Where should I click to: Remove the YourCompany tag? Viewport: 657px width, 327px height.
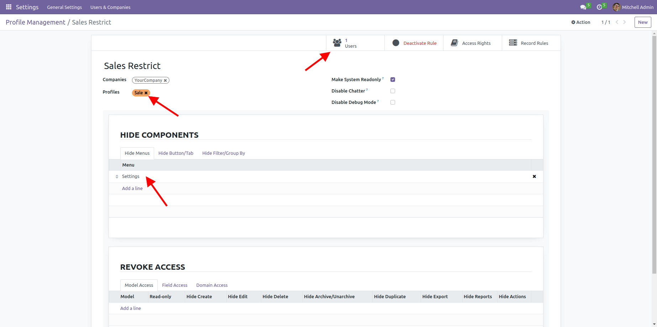click(165, 80)
